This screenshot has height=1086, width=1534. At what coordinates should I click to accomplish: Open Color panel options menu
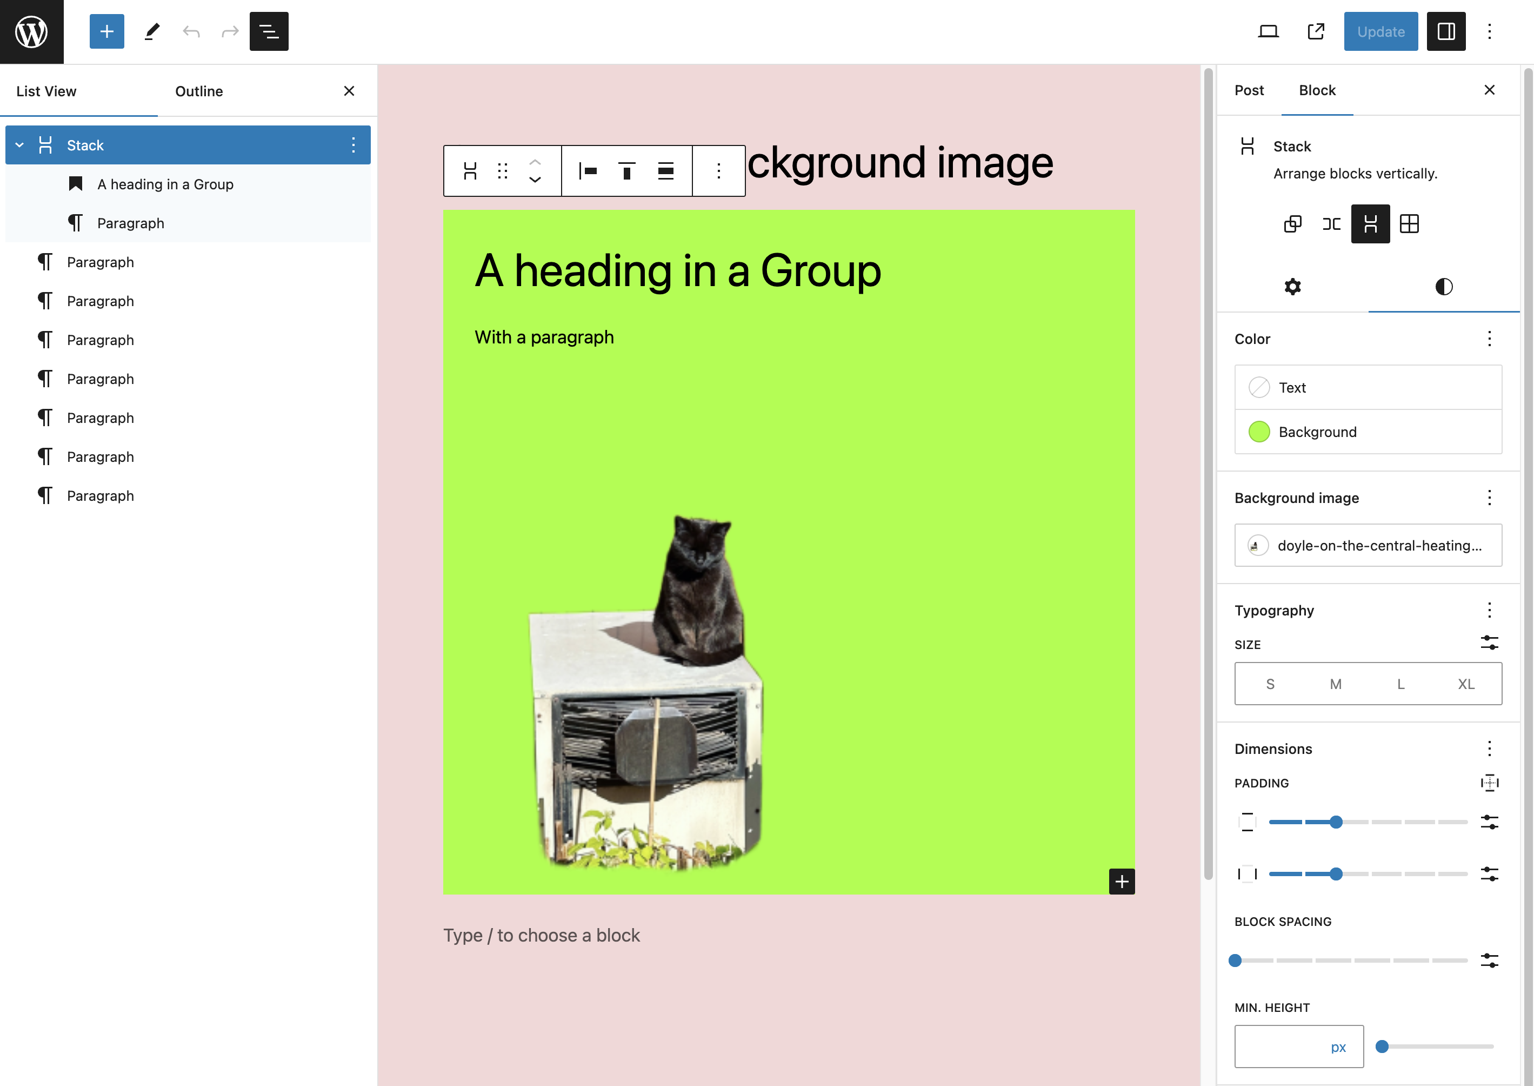[x=1489, y=339]
